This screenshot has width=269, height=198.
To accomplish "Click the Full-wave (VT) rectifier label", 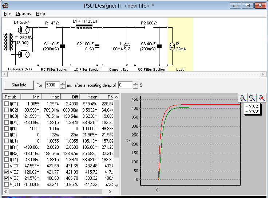I will (x=20, y=69).
